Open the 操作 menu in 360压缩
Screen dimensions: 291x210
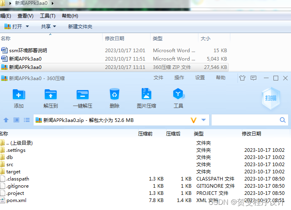[x=179, y=78]
